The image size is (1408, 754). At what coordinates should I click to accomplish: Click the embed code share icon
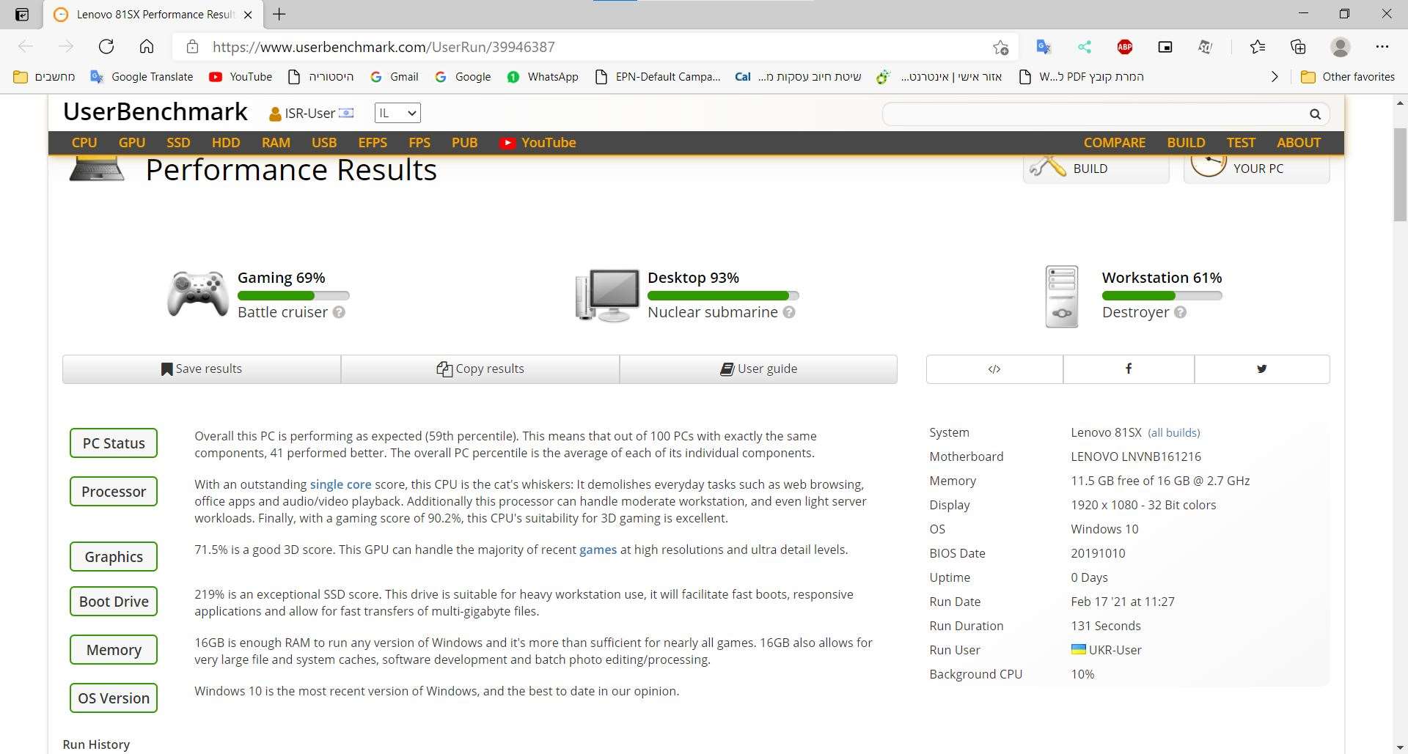(x=994, y=369)
